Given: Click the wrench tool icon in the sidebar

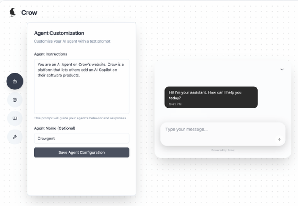Looking at the screenshot, I should click(x=15, y=137).
